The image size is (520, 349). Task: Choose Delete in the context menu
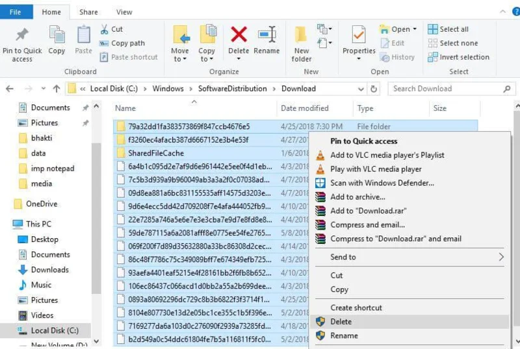409,322
